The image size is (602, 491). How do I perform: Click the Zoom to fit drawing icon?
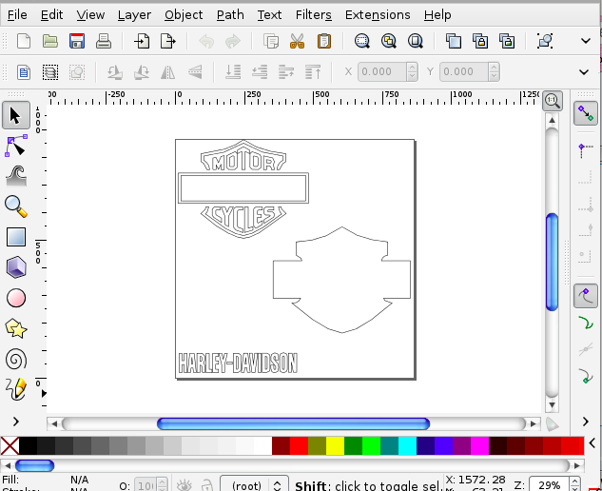click(x=389, y=41)
